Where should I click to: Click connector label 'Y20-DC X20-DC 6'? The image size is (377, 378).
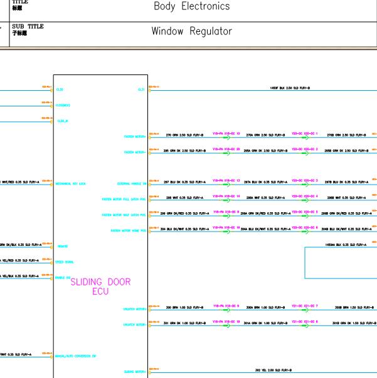pos(304,227)
